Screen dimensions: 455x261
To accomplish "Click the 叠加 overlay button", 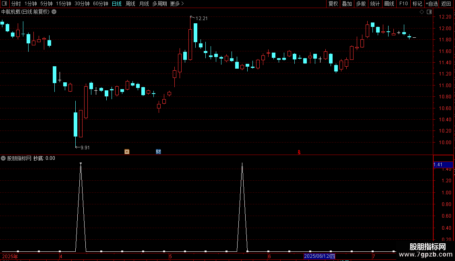I will point(347,4).
